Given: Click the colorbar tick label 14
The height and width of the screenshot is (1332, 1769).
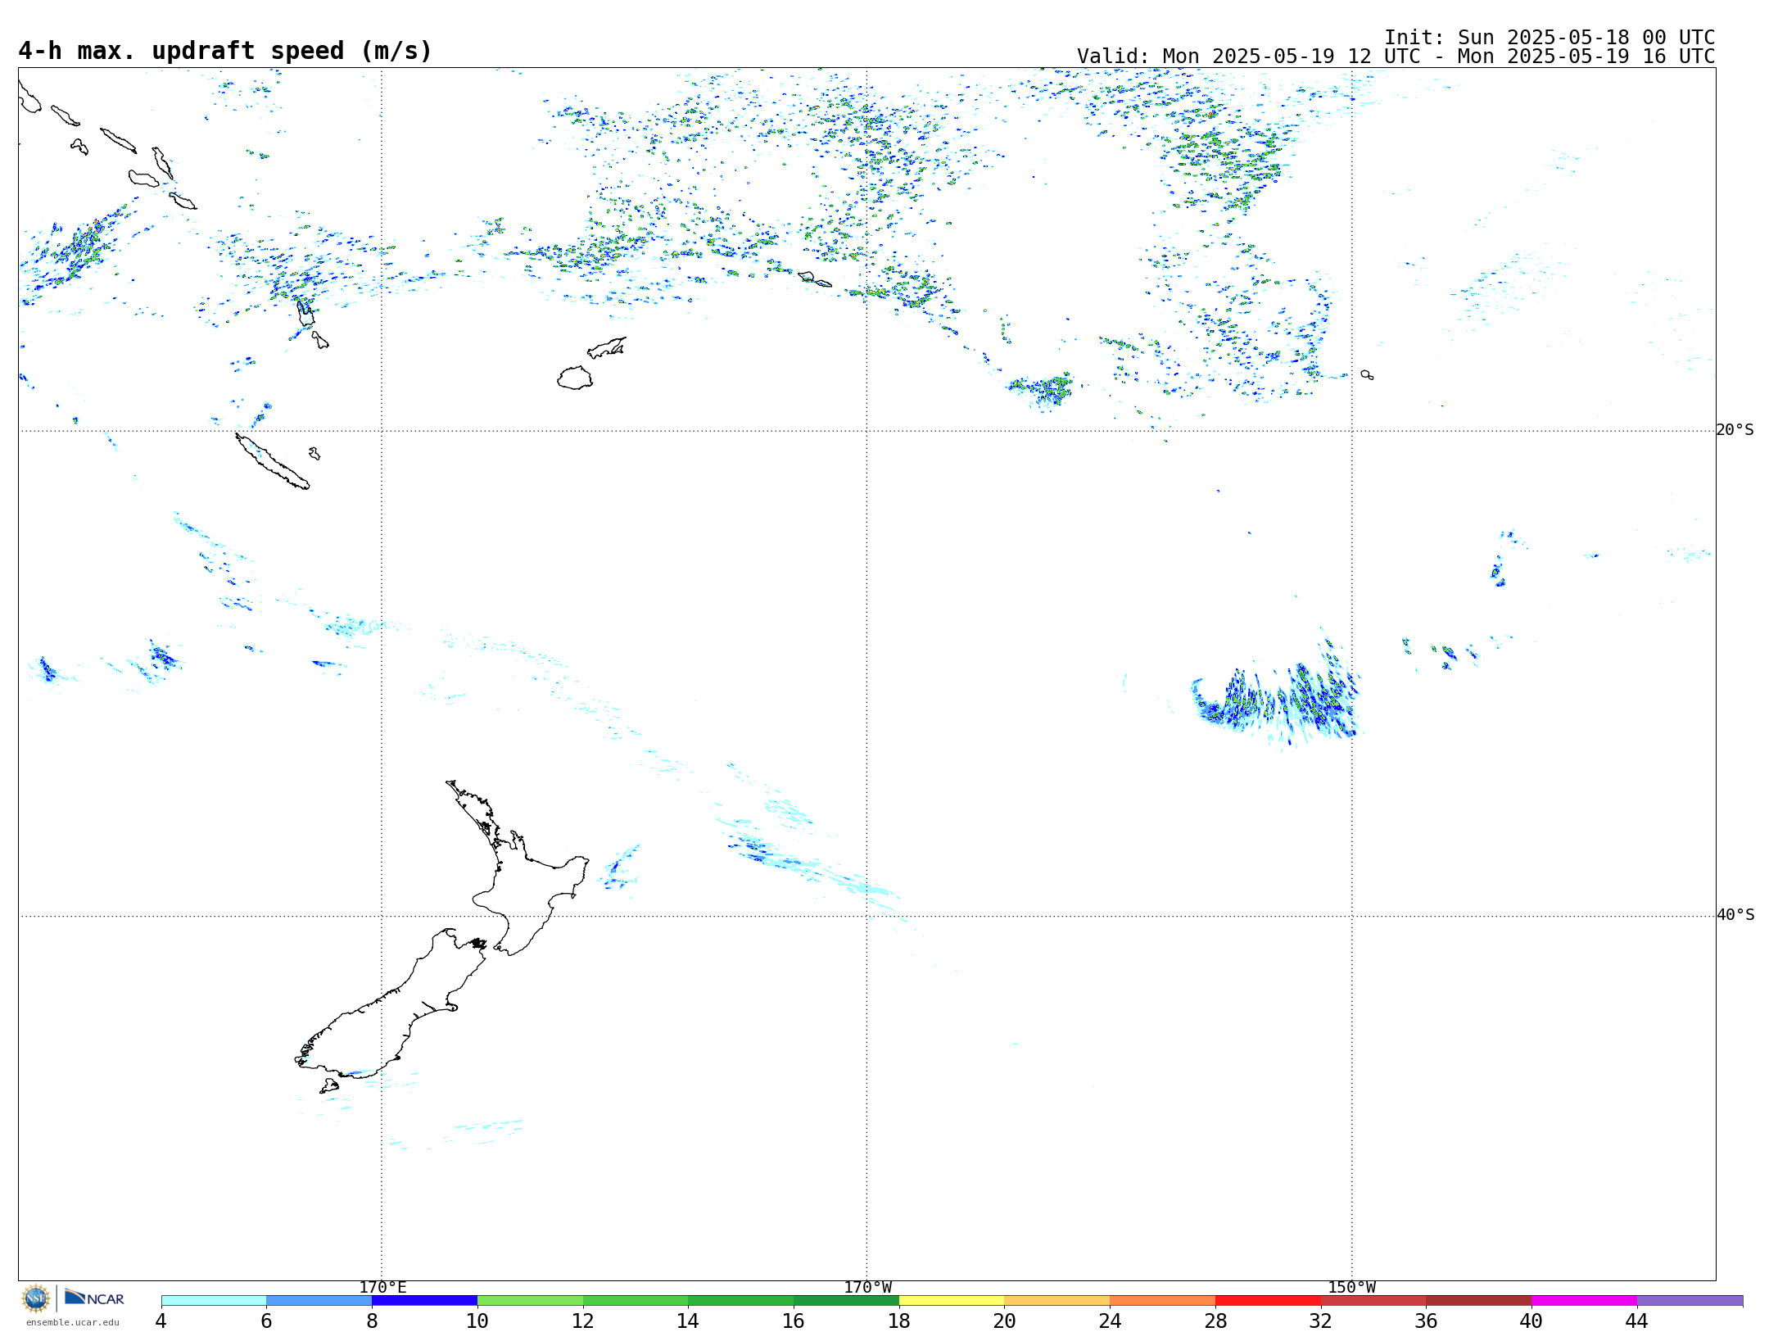Looking at the screenshot, I should tap(688, 1321).
